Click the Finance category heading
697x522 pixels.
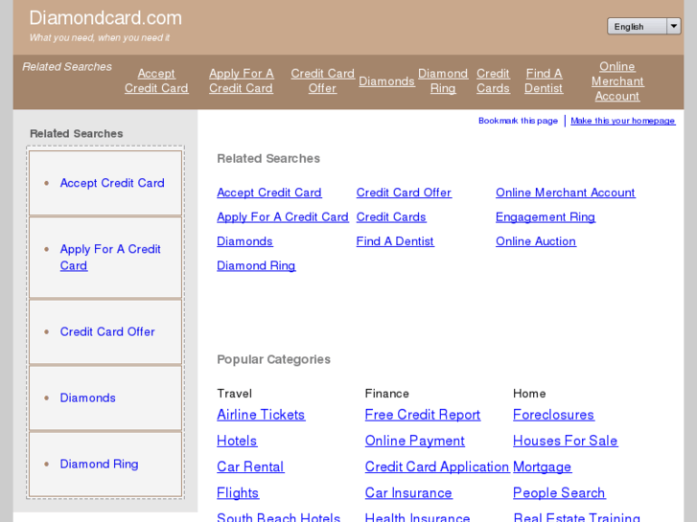click(x=386, y=394)
